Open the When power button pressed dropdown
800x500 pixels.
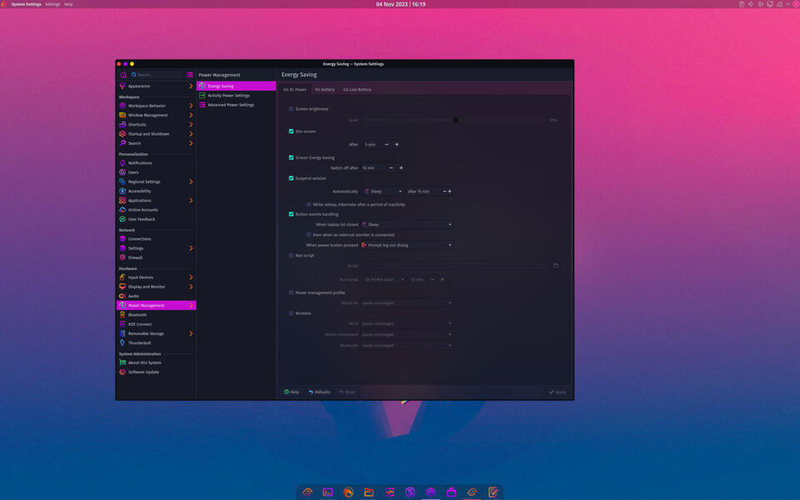pos(407,245)
